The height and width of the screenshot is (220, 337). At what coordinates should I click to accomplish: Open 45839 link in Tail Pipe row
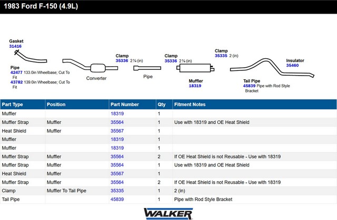tap(117, 199)
